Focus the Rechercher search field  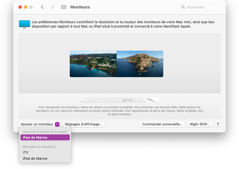pyautogui.click(x=203, y=7)
